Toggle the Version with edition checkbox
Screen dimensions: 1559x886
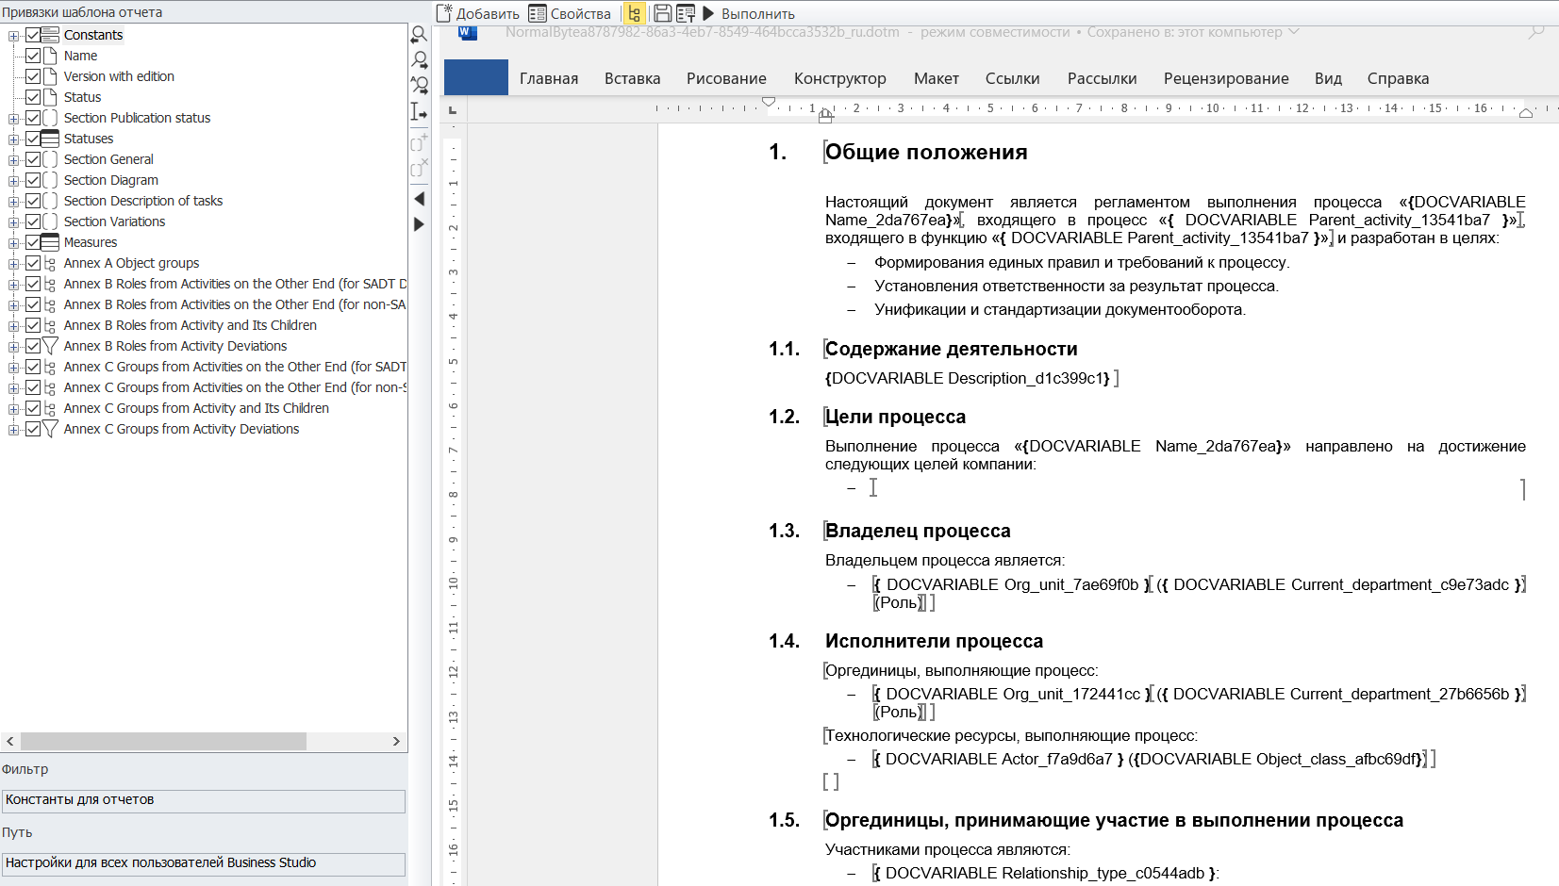(x=33, y=76)
